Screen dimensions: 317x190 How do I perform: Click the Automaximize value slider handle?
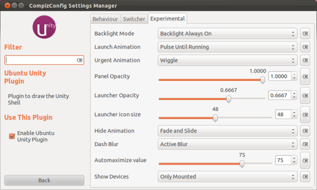tap(242, 164)
